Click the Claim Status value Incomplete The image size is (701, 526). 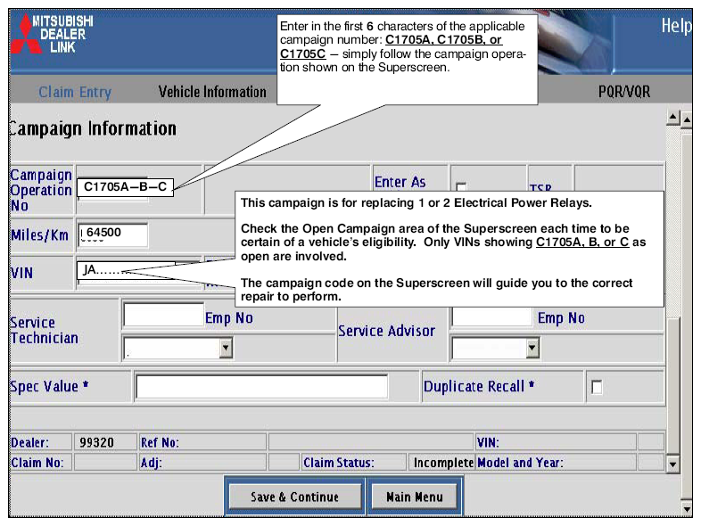(443, 463)
